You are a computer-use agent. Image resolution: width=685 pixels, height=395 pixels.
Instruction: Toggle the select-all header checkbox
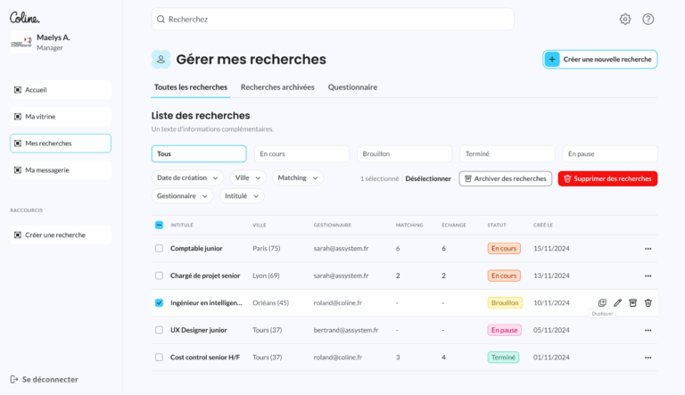(159, 225)
